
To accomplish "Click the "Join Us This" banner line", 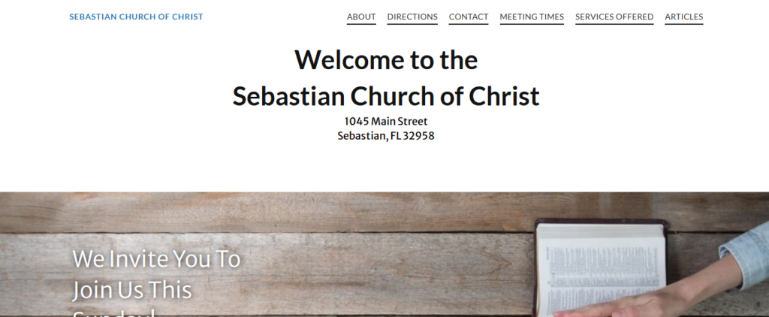I will (x=132, y=290).
